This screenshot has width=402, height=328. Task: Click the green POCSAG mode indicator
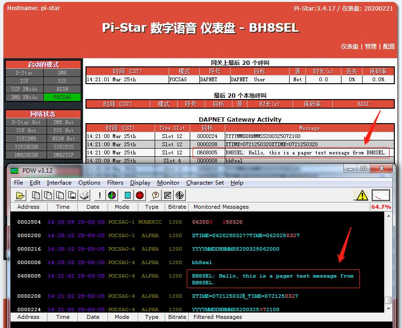tap(62, 97)
